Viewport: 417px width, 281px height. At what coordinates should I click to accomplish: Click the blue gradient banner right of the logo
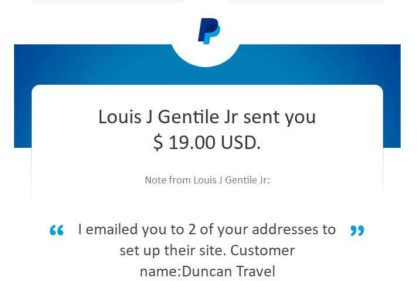click(x=319, y=64)
